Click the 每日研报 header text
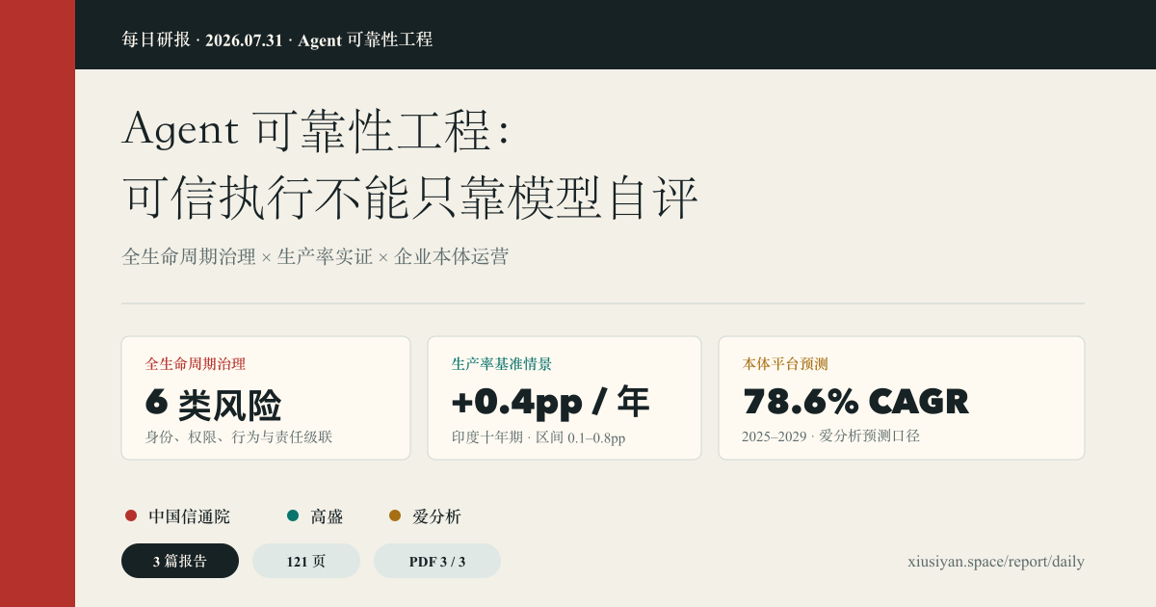The image size is (1156, 607). (156, 40)
